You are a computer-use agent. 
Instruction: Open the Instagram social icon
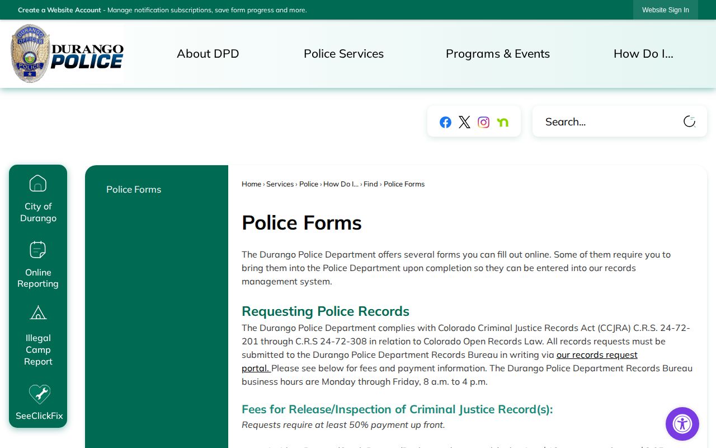tap(483, 122)
